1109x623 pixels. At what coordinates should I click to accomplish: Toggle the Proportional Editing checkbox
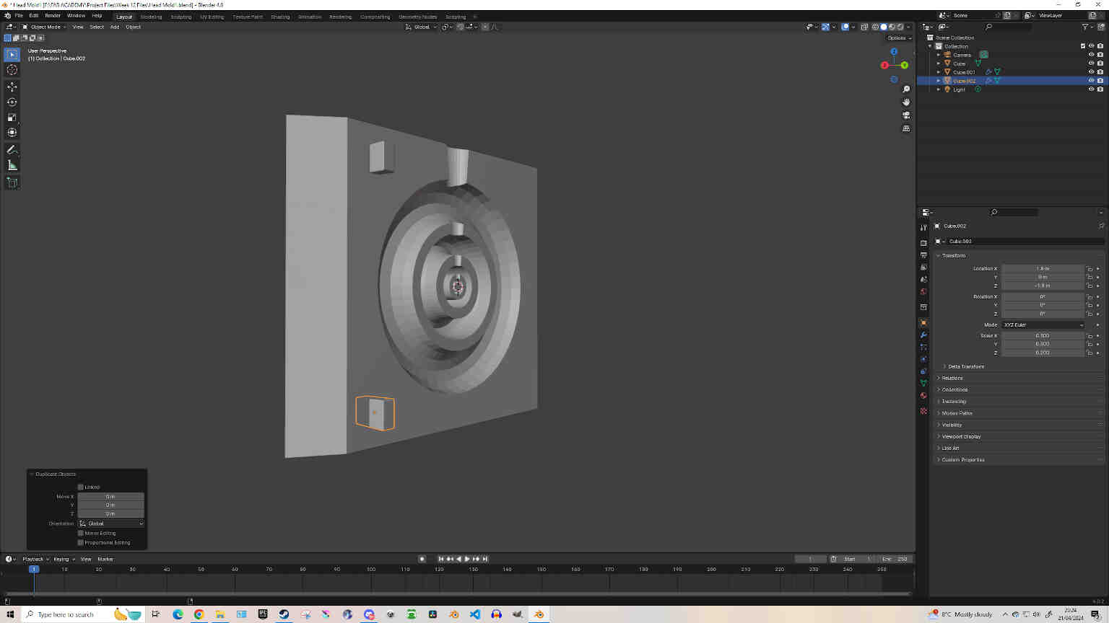click(x=81, y=543)
